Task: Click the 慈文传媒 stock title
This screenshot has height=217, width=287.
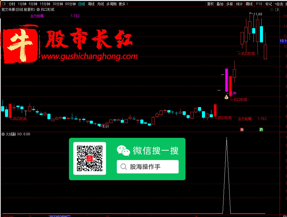Action: pos(18,9)
